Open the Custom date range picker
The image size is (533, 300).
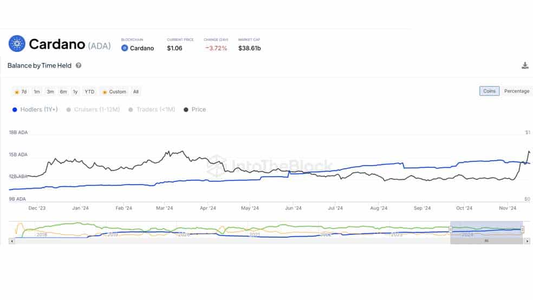[x=114, y=92]
